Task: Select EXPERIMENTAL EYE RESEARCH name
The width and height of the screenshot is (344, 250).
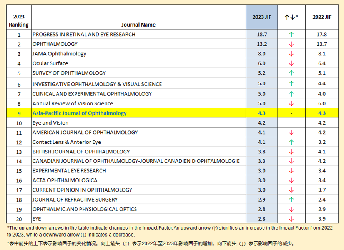Action: (69, 171)
